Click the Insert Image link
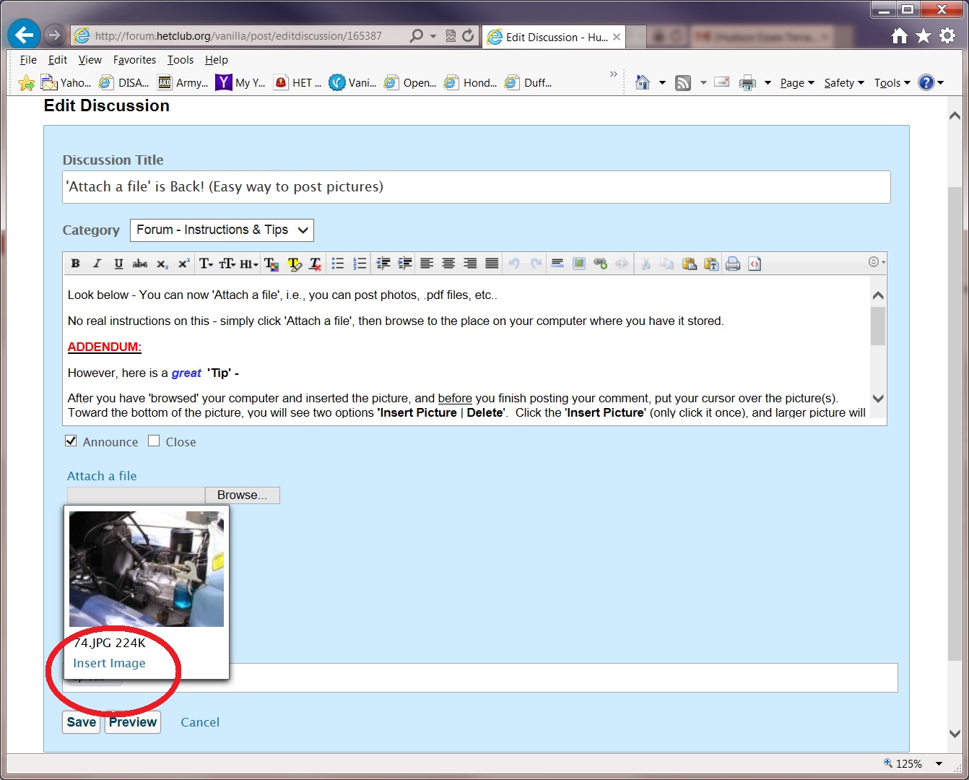Viewport: 969px width, 780px height. tap(109, 663)
